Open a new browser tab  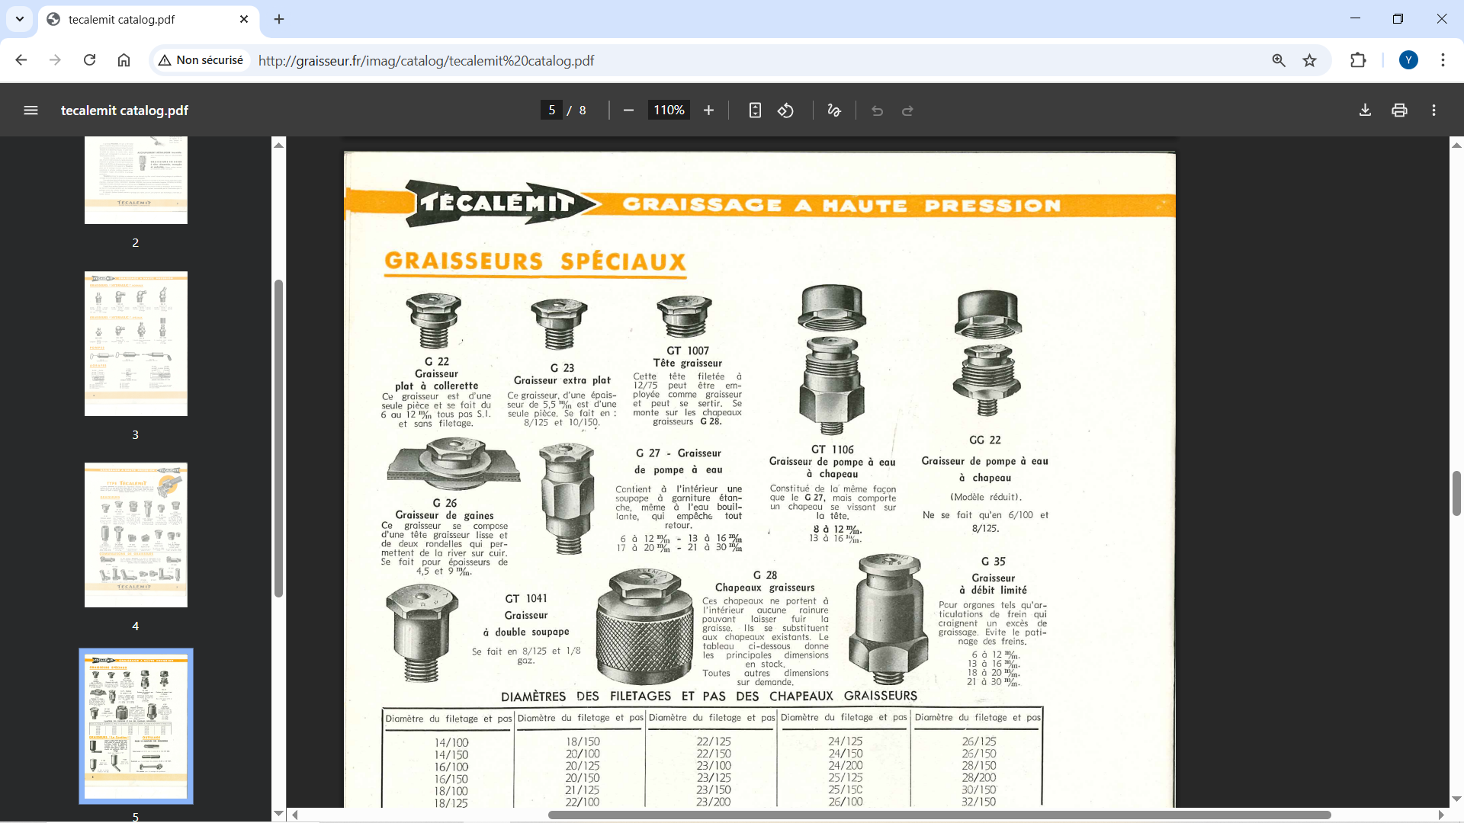[x=279, y=19]
